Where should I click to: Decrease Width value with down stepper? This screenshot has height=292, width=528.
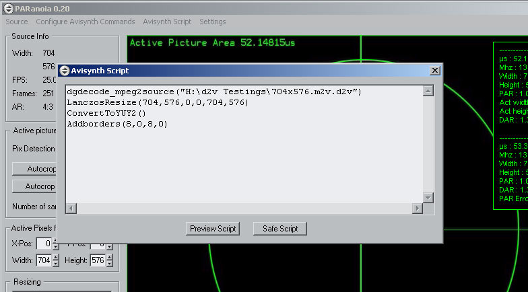coord(56,264)
